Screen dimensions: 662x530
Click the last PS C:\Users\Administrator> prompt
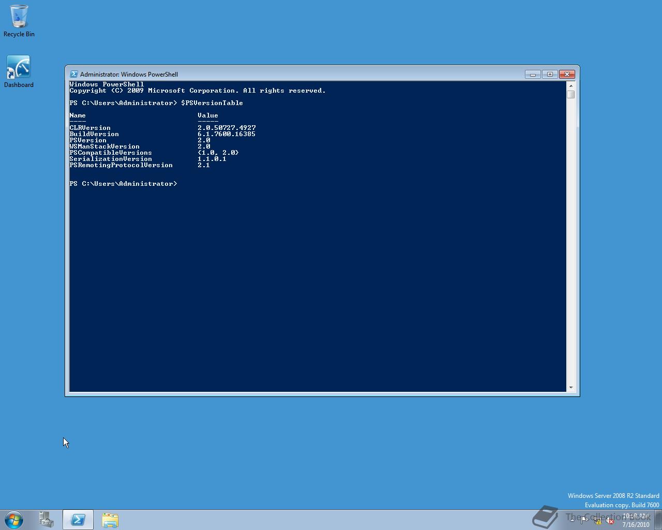pyautogui.click(x=123, y=184)
